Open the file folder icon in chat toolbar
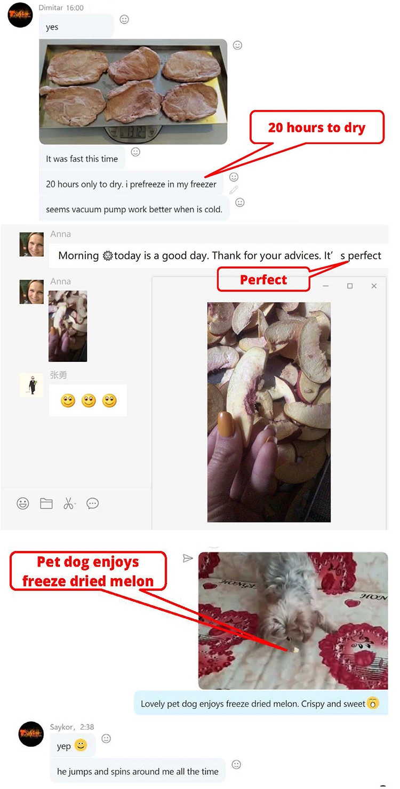 coord(46,503)
